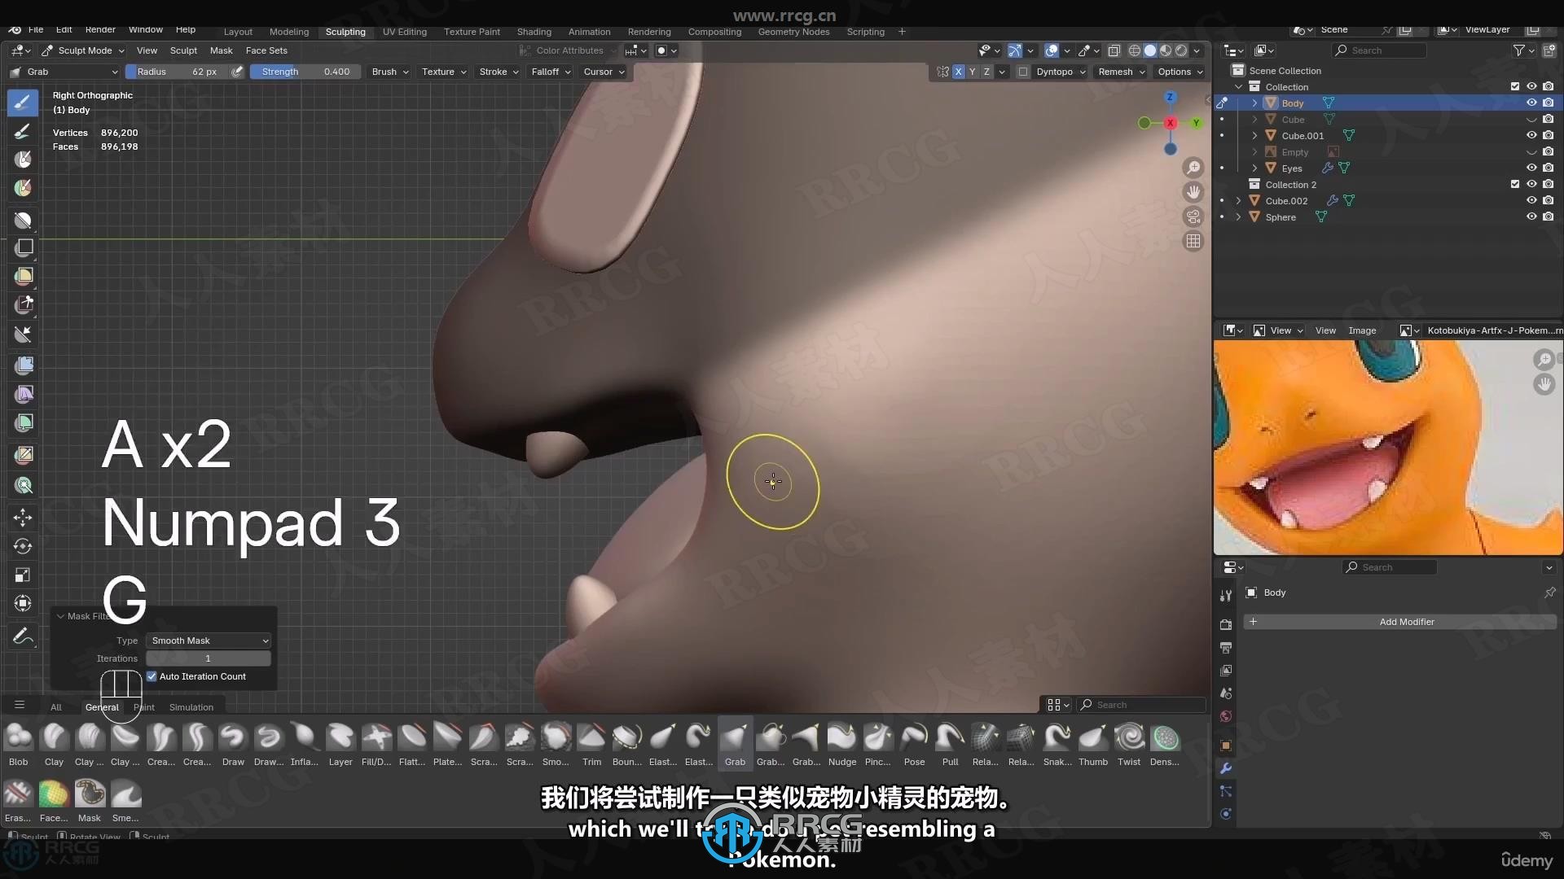
Task: Click the viewport zoom magnifier gizmo
Action: (x=1193, y=168)
